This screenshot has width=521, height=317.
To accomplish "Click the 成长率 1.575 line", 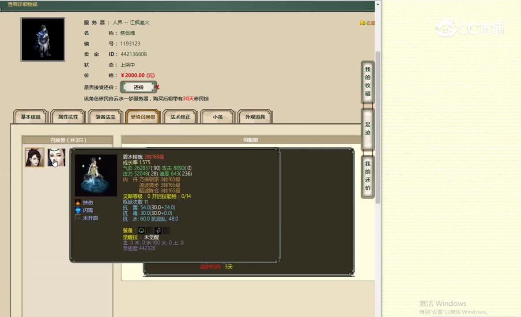I will [136, 162].
